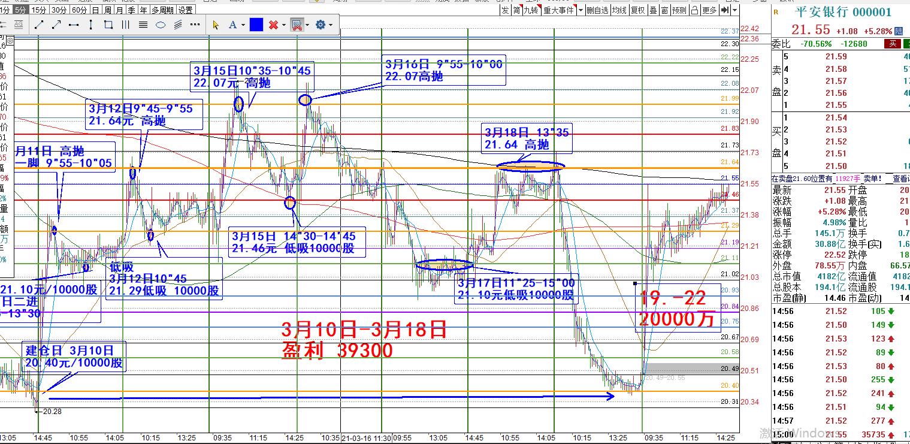Open 设置 period settings
Screen dimensions: 910x444
[186, 10]
